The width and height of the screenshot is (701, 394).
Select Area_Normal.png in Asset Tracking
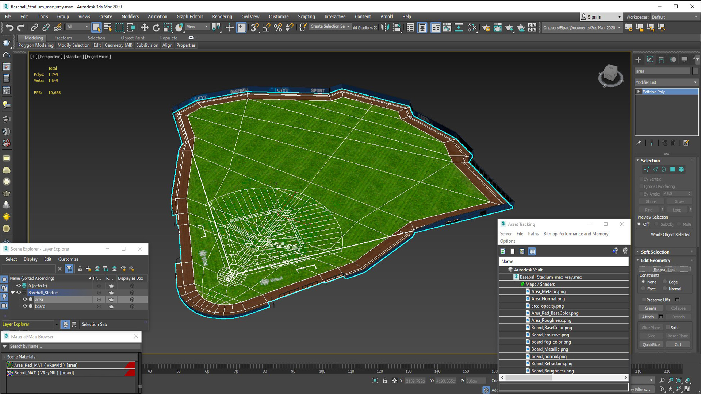coord(548,299)
